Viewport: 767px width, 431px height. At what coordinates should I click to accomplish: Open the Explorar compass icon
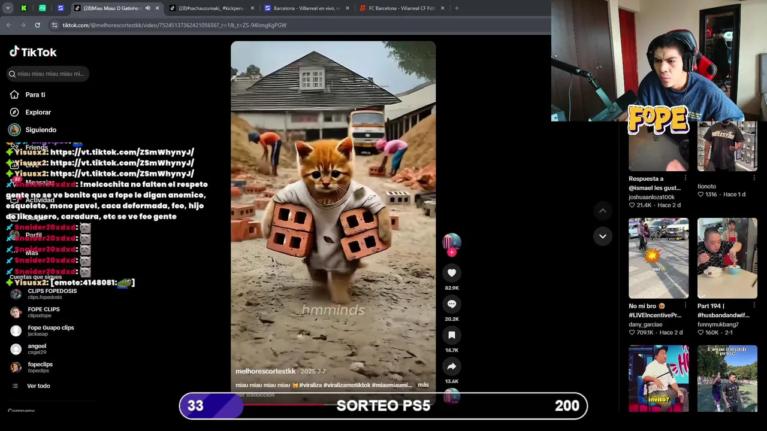click(14, 112)
